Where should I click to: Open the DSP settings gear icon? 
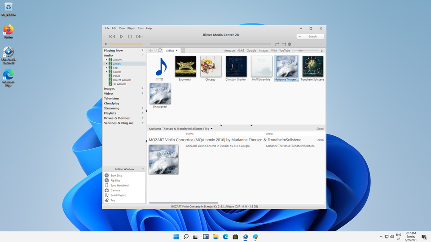290,44
